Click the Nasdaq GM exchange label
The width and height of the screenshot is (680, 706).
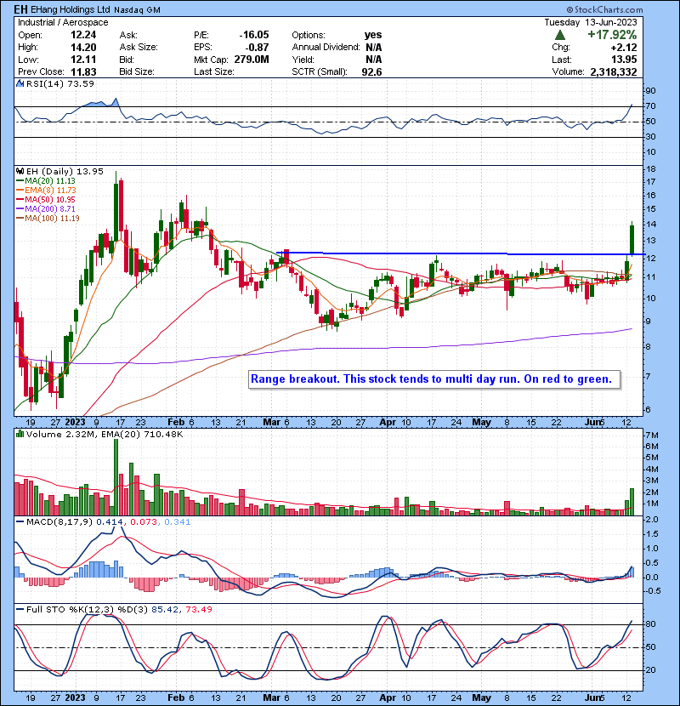coord(137,10)
